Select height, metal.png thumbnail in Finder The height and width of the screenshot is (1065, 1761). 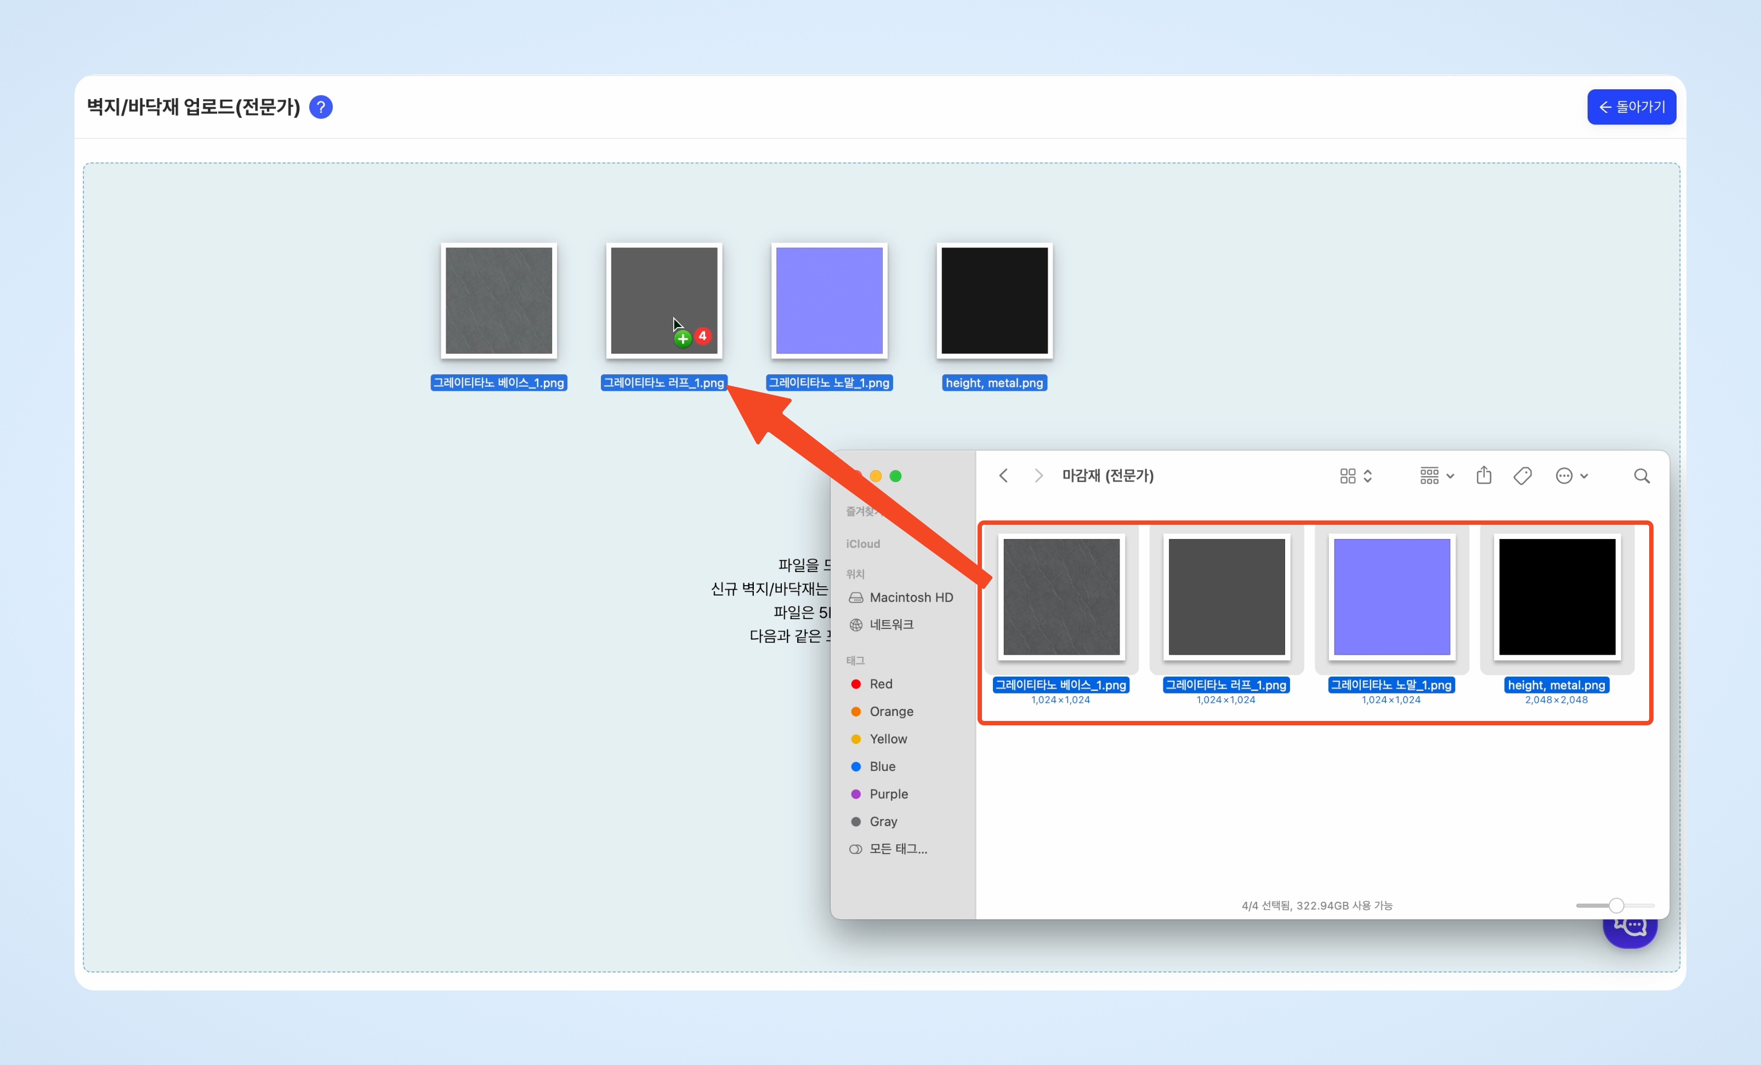point(1557,597)
